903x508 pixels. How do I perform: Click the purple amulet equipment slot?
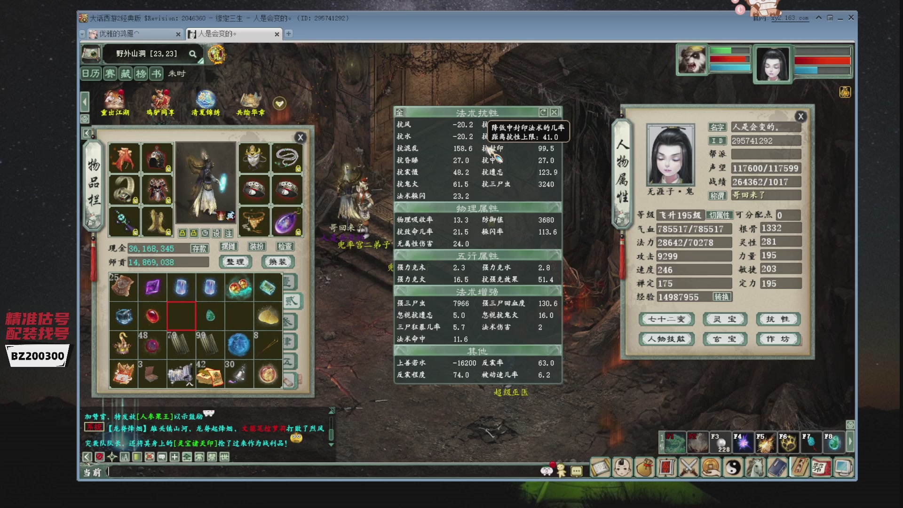287,222
